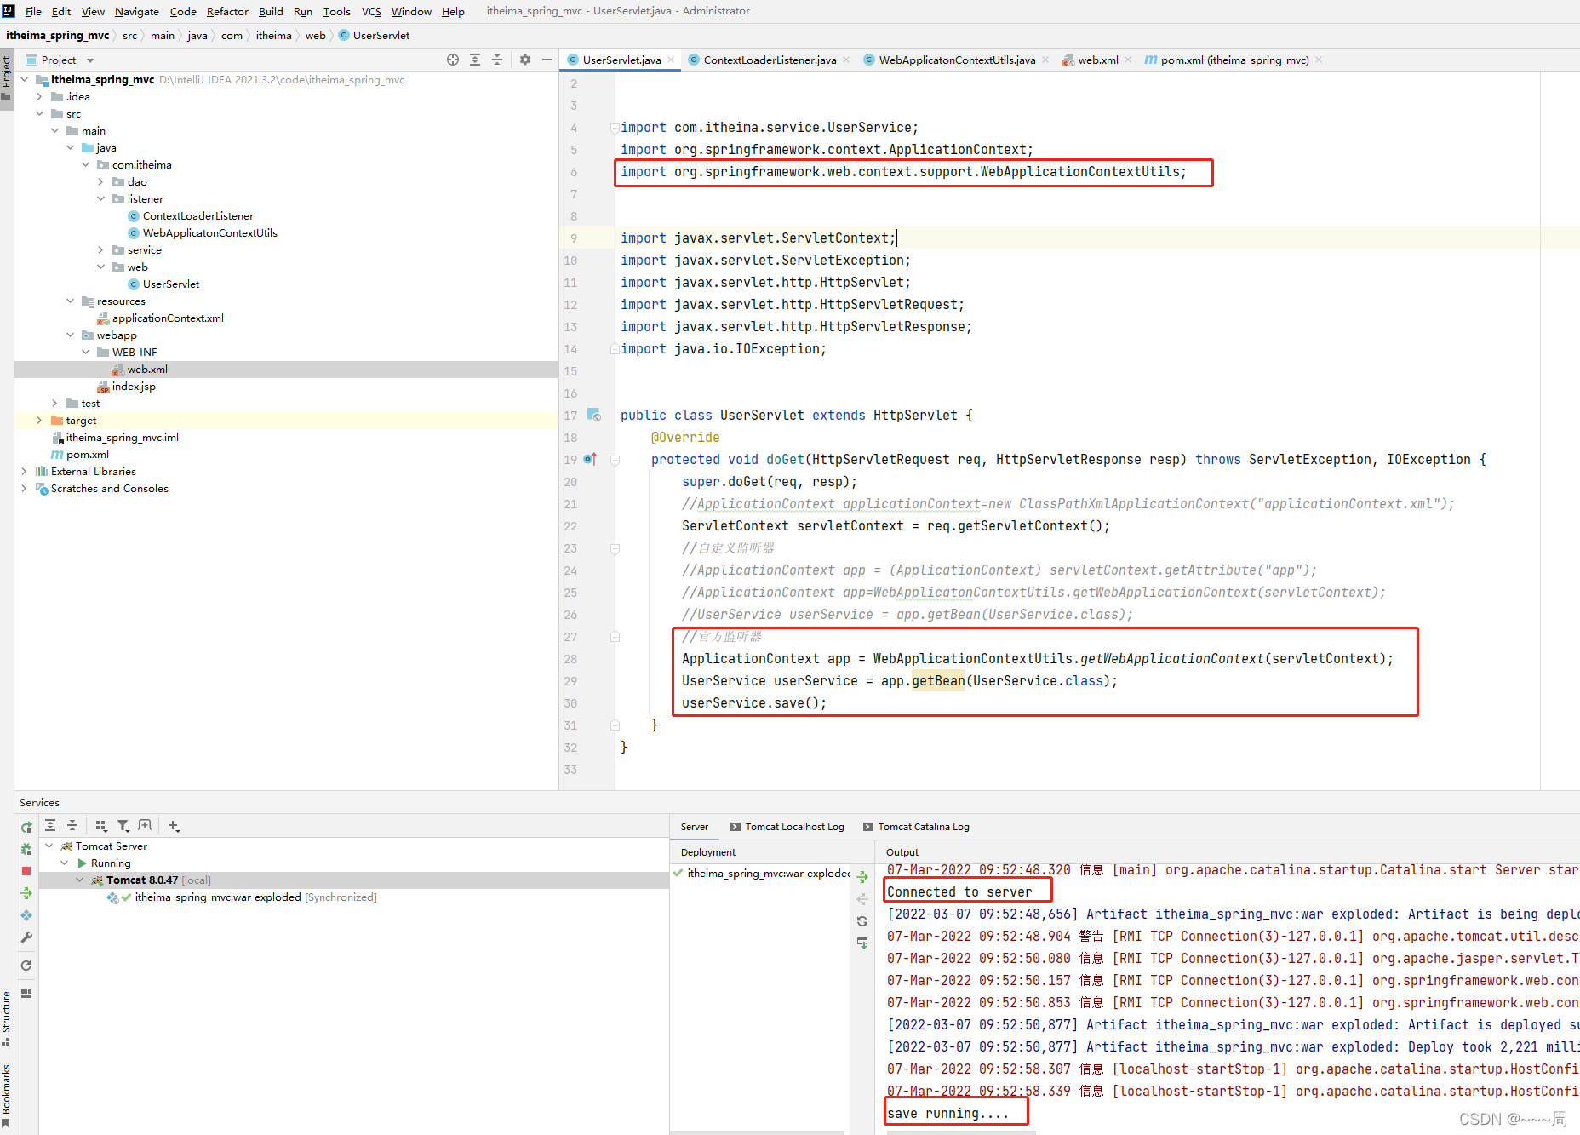
Task: Expand the .idea folder
Action: tap(39, 96)
